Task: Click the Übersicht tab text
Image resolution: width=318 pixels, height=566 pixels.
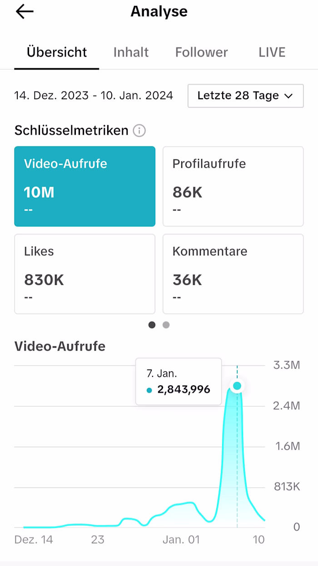Action: pyautogui.click(x=56, y=52)
